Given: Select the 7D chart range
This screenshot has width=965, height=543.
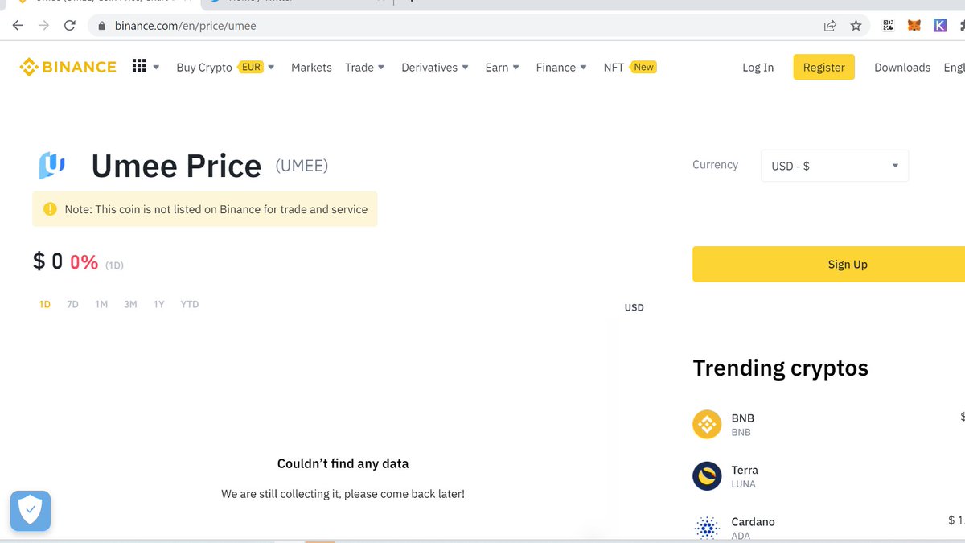Looking at the screenshot, I should point(72,304).
